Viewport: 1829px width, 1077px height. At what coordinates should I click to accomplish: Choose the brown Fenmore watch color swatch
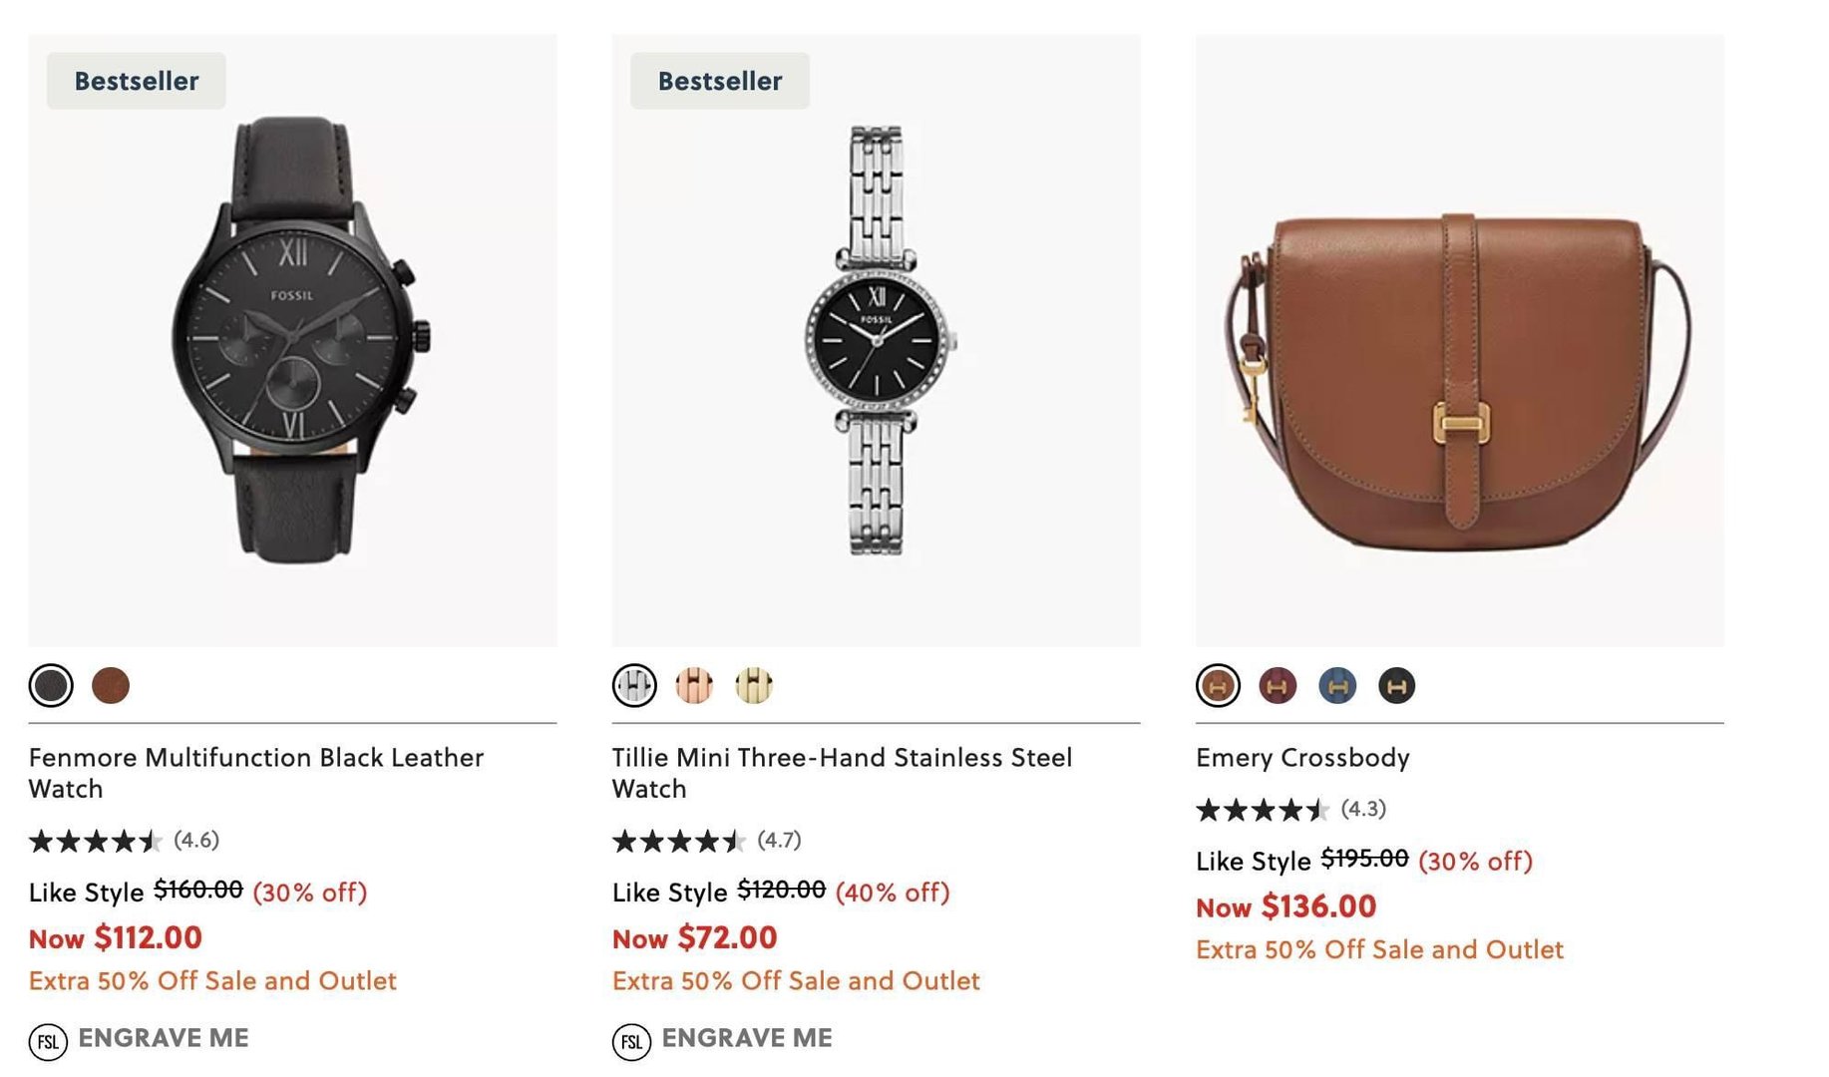[x=111, y=686]
